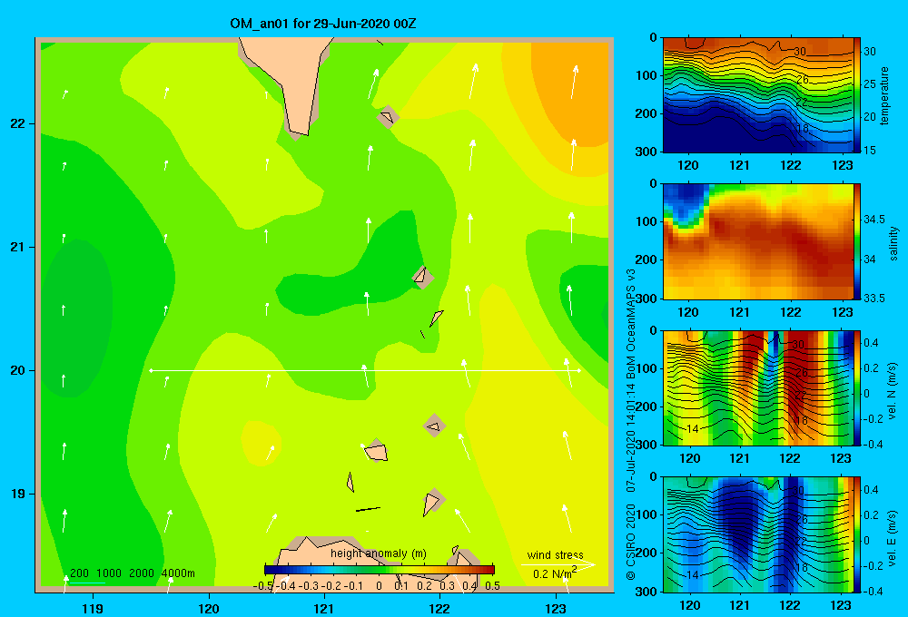Viewport: 908px width, 617px height.
Task: Click the -0.4 tick on vel. E scale
Action: point(872,591)
